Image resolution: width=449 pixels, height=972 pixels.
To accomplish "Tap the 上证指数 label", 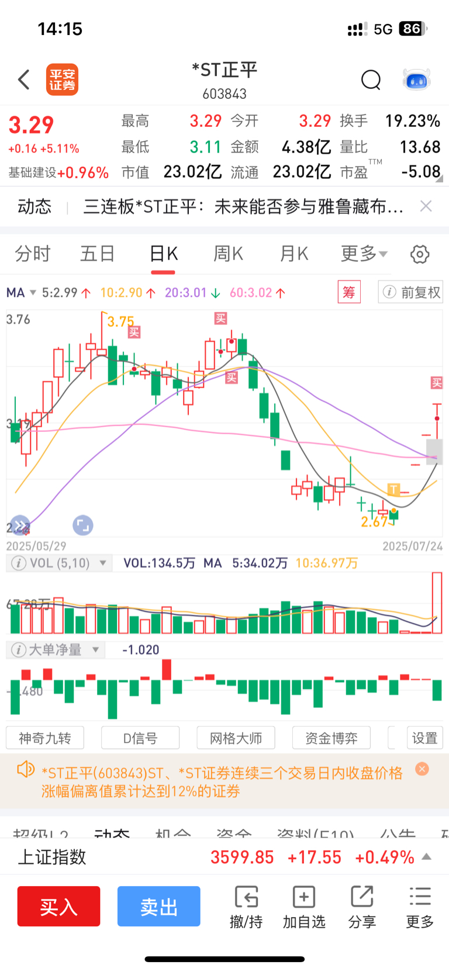I will pos(52,857).
